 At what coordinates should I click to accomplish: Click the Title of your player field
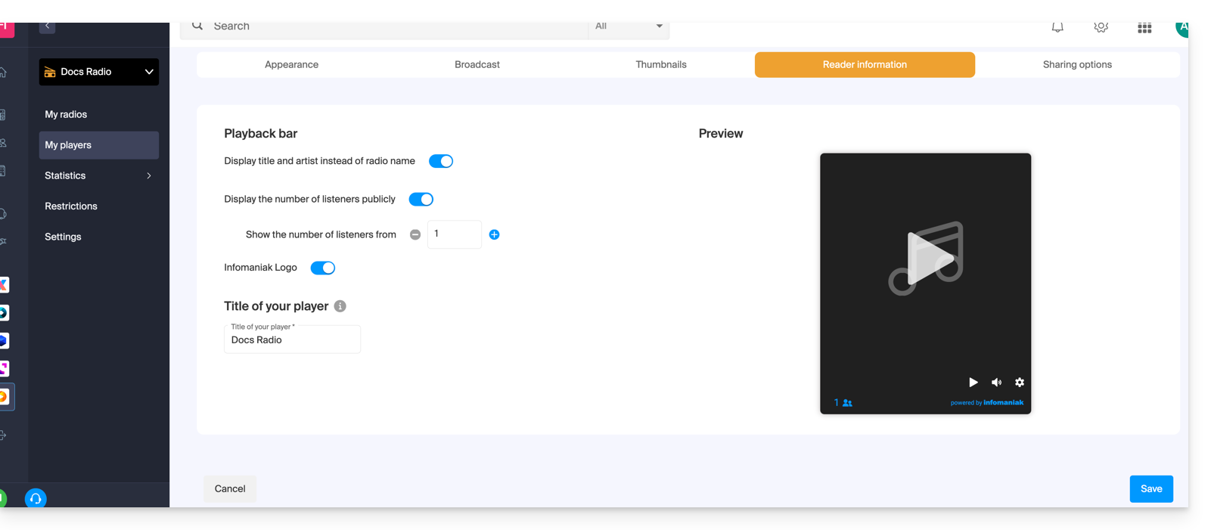[292, 340]
